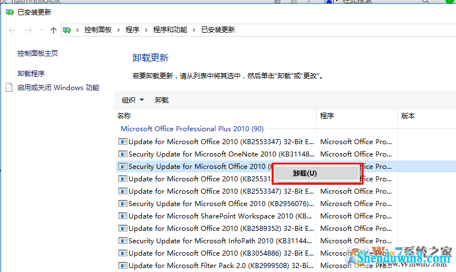
Task: Click the 已安装更新 window title icon
Action: pos(10,12)
